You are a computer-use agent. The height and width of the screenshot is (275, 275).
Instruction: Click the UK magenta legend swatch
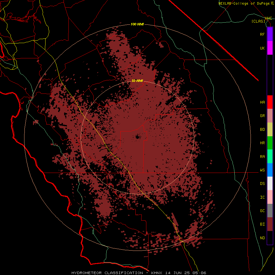click(x=270, y=48)
